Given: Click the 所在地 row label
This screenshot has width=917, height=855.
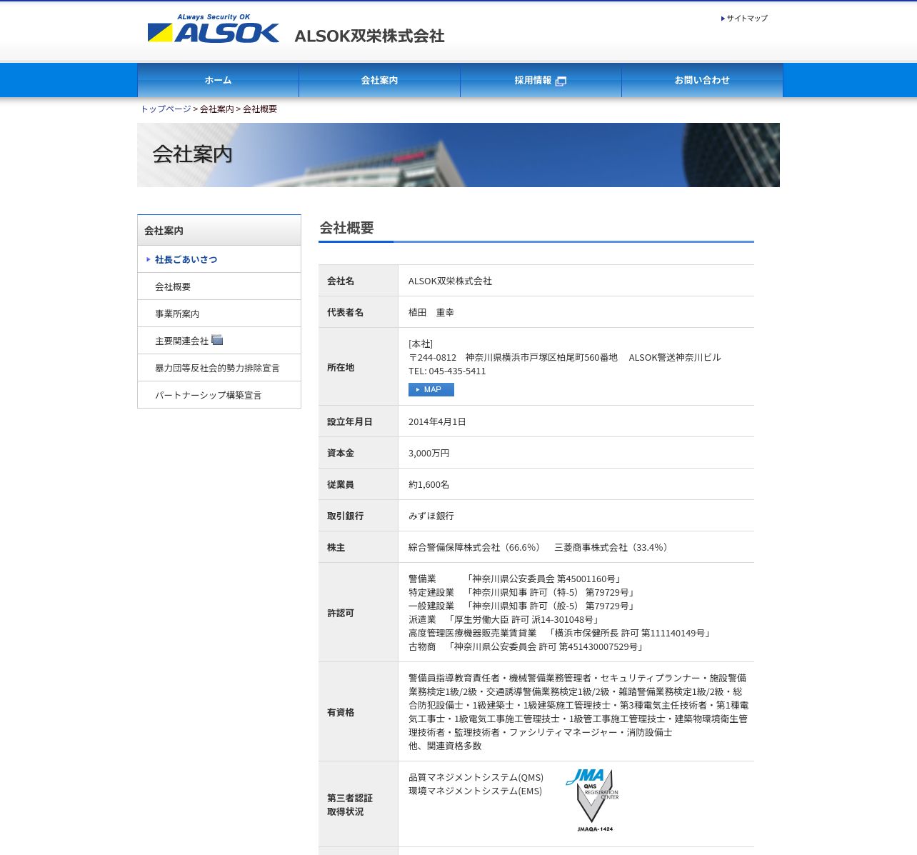Looking at the screenshot, I should [341, 367].
